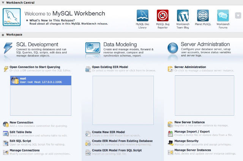Viewport: 243px width, 161px height.
Task: Click inside the empty EER models list
Action: 123,100
